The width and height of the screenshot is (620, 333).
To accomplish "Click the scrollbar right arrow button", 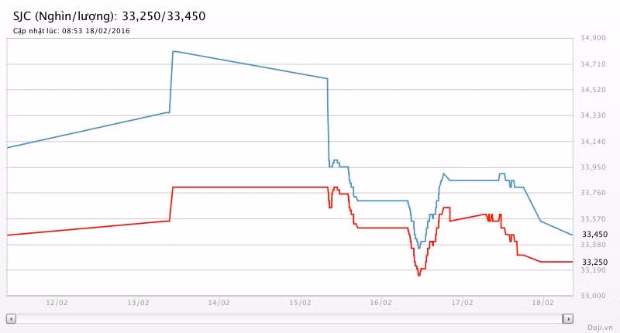I will click(x=568, y=318).
